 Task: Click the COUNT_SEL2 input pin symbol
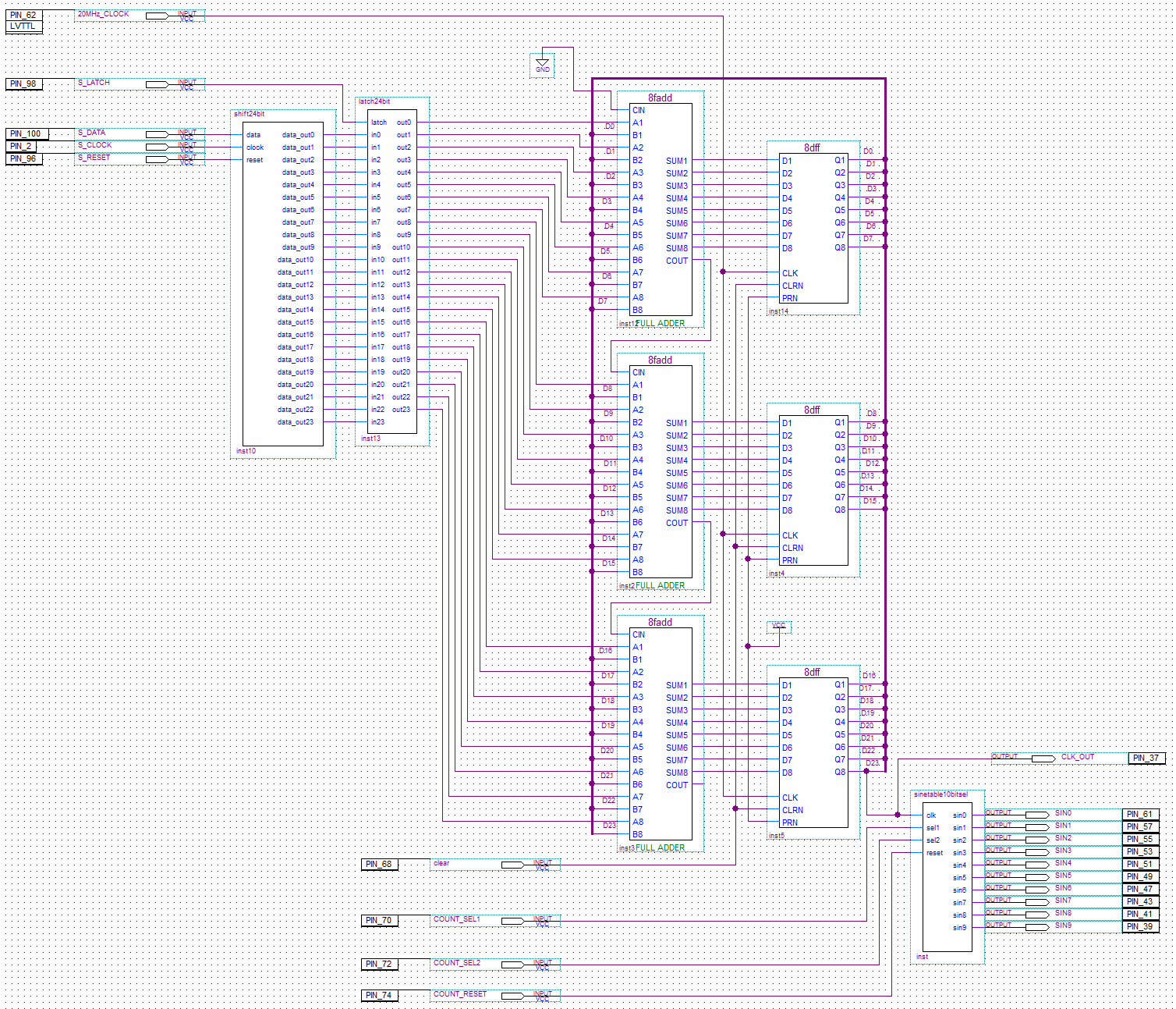[x=512, y=965]
